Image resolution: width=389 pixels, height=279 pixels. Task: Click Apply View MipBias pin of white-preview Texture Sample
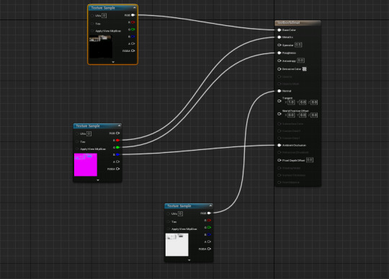coord(169,229)
